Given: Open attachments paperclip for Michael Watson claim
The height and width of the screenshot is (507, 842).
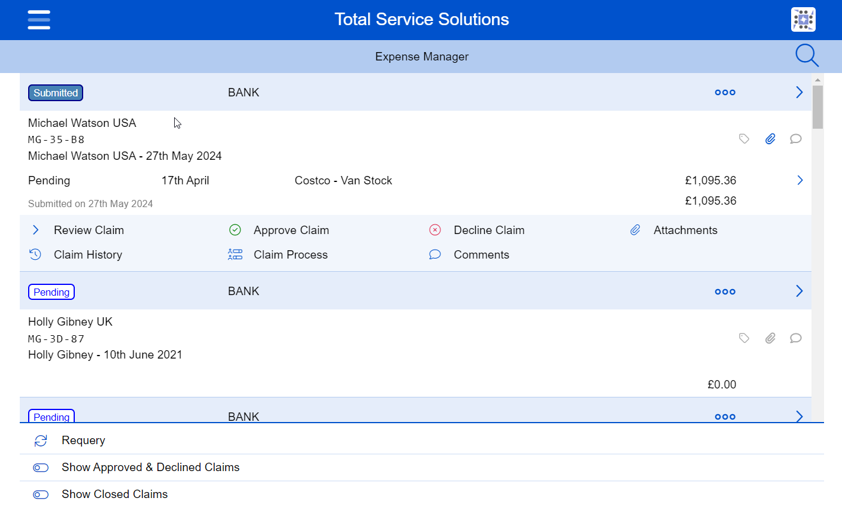Looking at the screenshot, I should [770, 139].
